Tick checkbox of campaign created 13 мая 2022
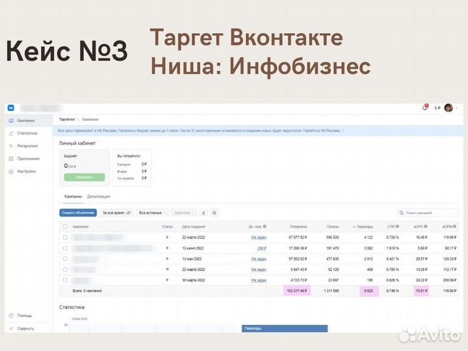Image resolution: width=468 pixels, height=351 pixels. coord(65,259)
